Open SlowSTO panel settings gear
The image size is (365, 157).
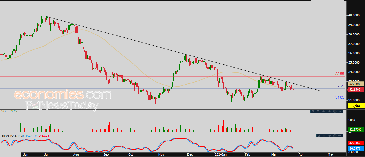335,136
